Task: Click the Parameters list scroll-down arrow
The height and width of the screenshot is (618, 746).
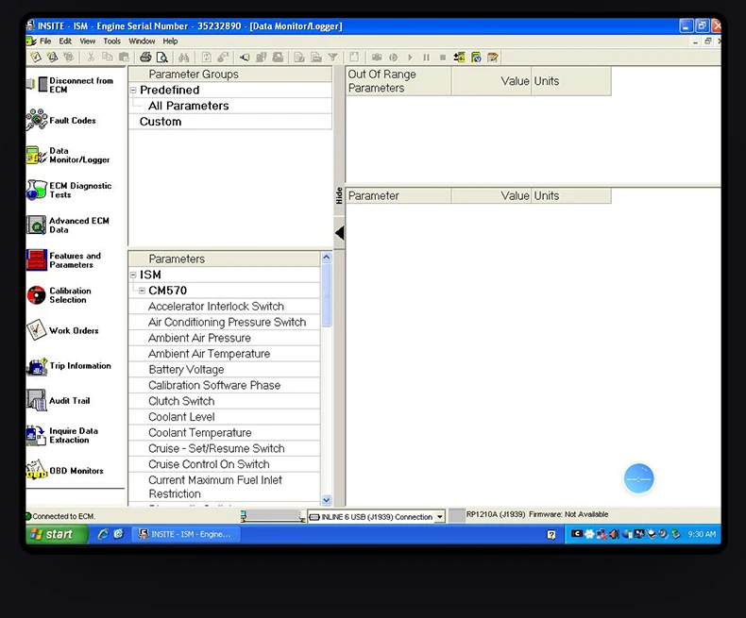Action: [x=327, y=500]
